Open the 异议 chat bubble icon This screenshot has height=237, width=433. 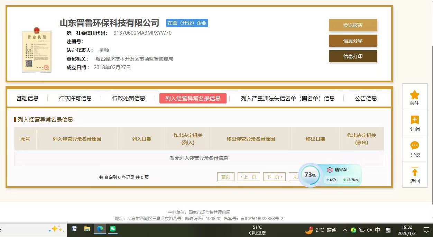[x=415, y=146]
